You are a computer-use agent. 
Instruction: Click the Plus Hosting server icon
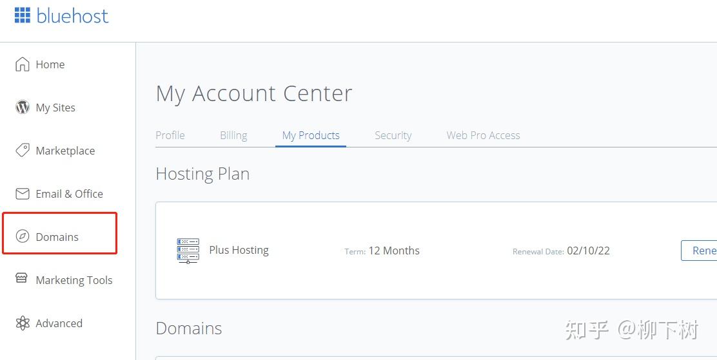[188, 251]
